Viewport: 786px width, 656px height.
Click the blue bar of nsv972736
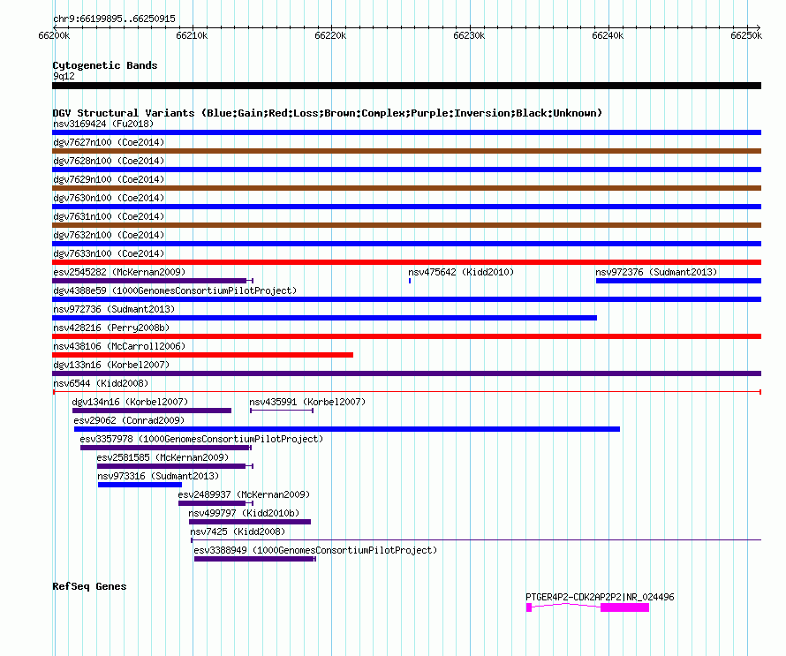[x=324, y=318]
